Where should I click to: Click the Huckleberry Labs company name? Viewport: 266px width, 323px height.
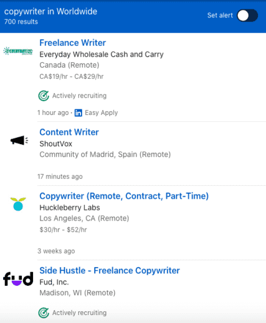[70, 207]
